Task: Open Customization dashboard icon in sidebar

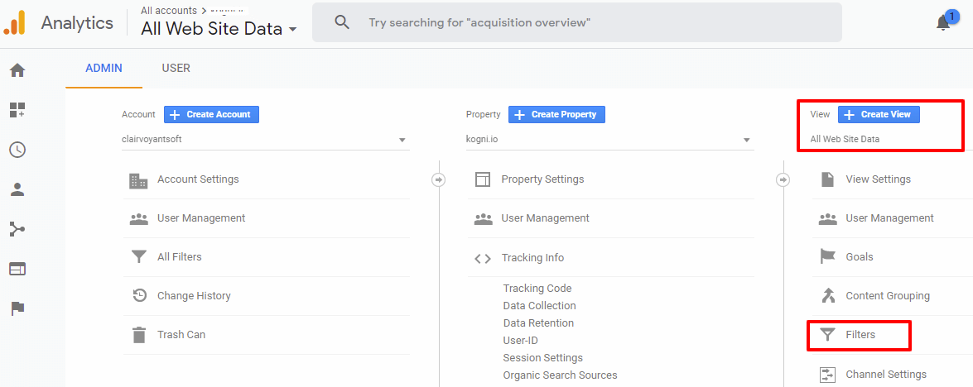Action: [17, 110]
